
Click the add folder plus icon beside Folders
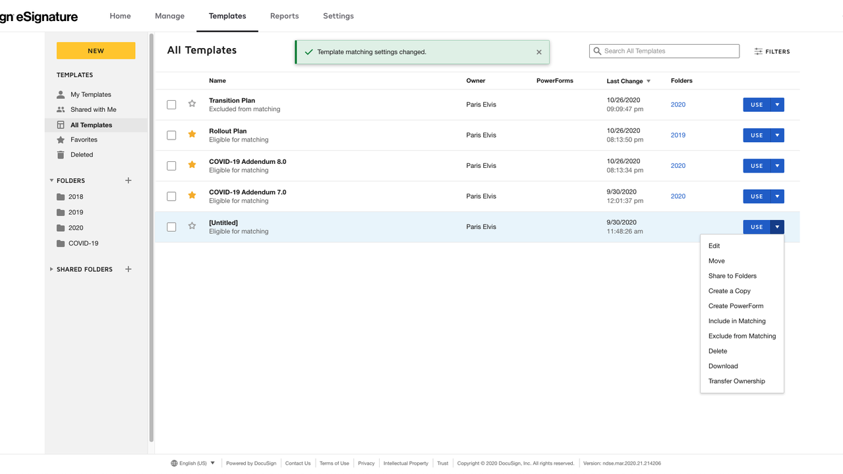pos(129,180)
